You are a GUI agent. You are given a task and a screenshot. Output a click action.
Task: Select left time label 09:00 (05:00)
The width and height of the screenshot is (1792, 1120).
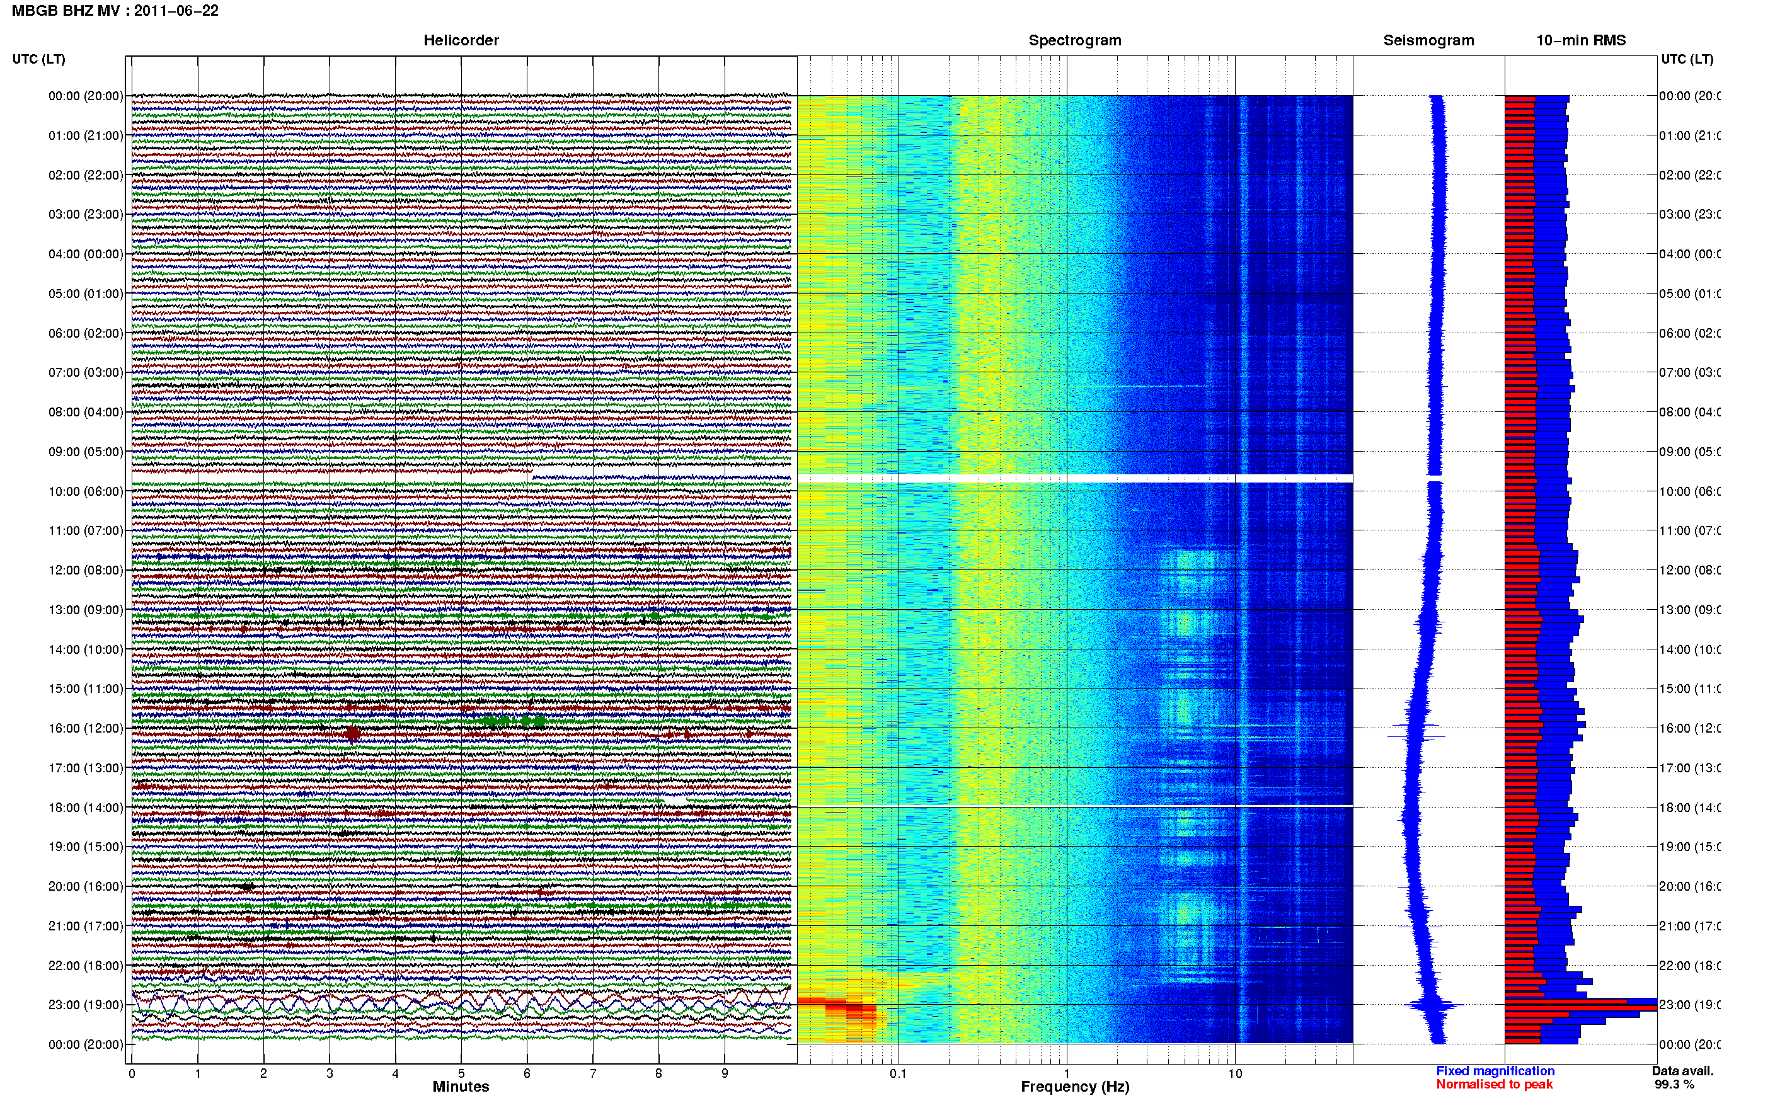coord(86,452)
